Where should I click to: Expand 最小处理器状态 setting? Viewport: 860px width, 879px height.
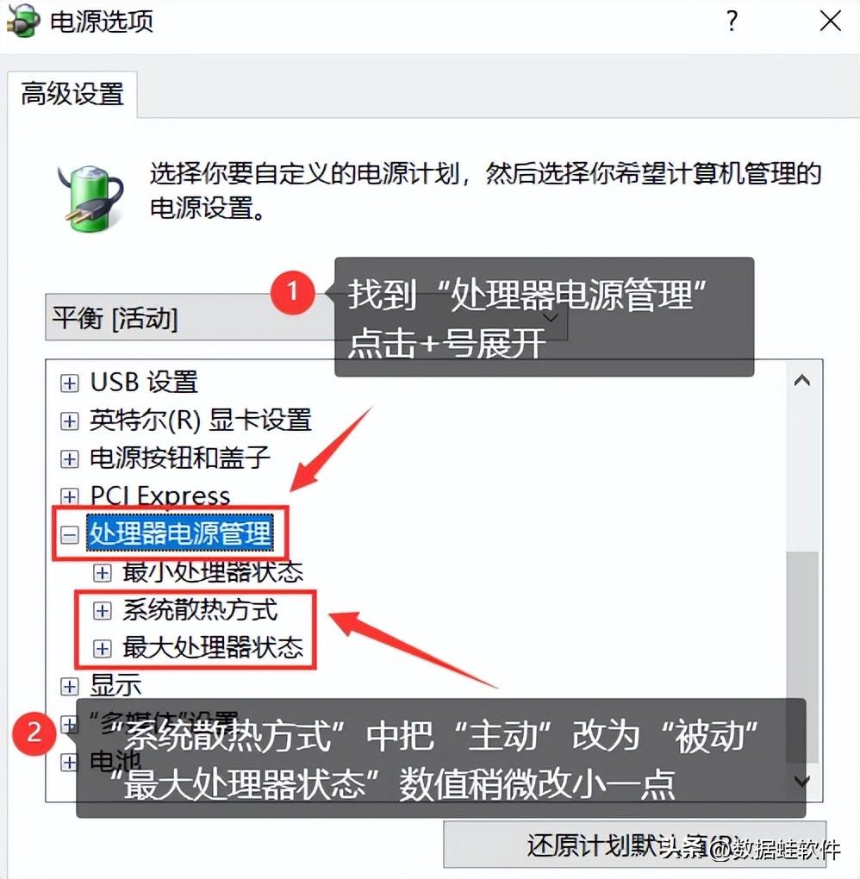(102, 573)
